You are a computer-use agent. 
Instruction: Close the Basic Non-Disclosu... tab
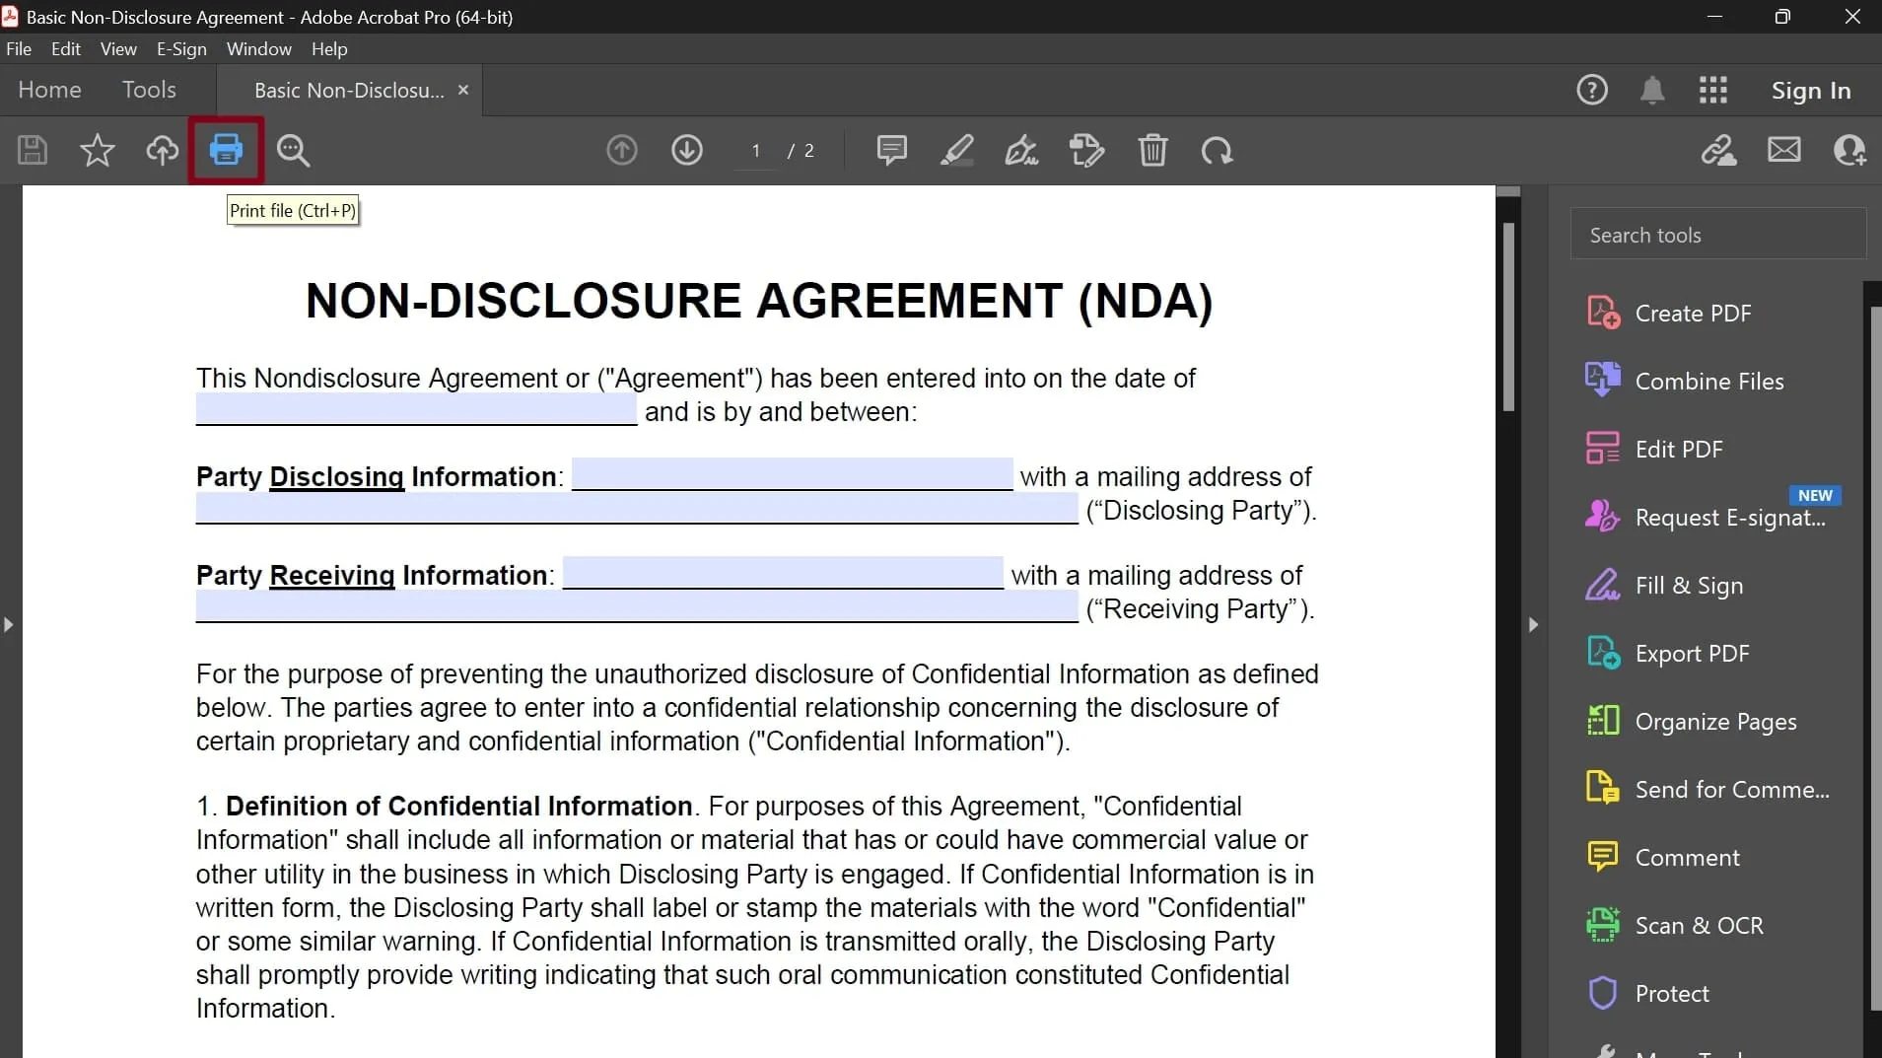463,90
